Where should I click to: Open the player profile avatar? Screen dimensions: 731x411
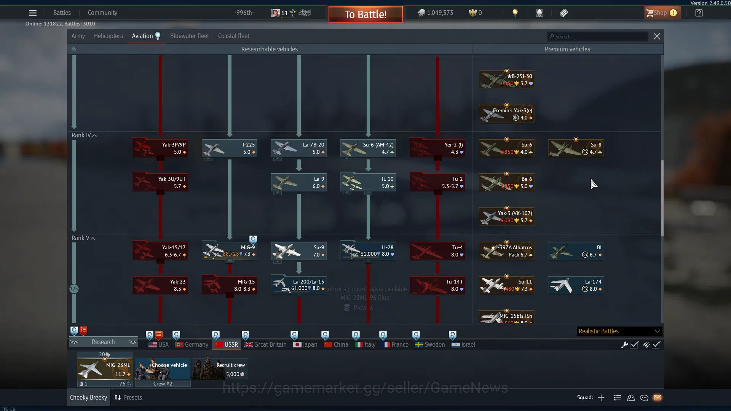click(x=275, y=13)
